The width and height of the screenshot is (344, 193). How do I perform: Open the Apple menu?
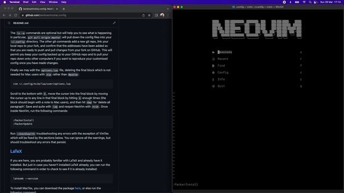pos(5,2)
